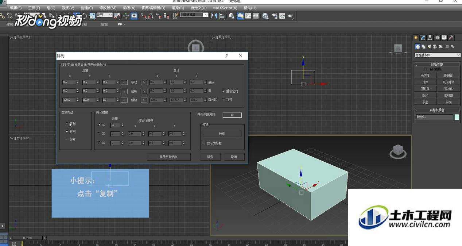Open the 渲染(R) menu
Viewport: 462px width, 246px height.
178,8
